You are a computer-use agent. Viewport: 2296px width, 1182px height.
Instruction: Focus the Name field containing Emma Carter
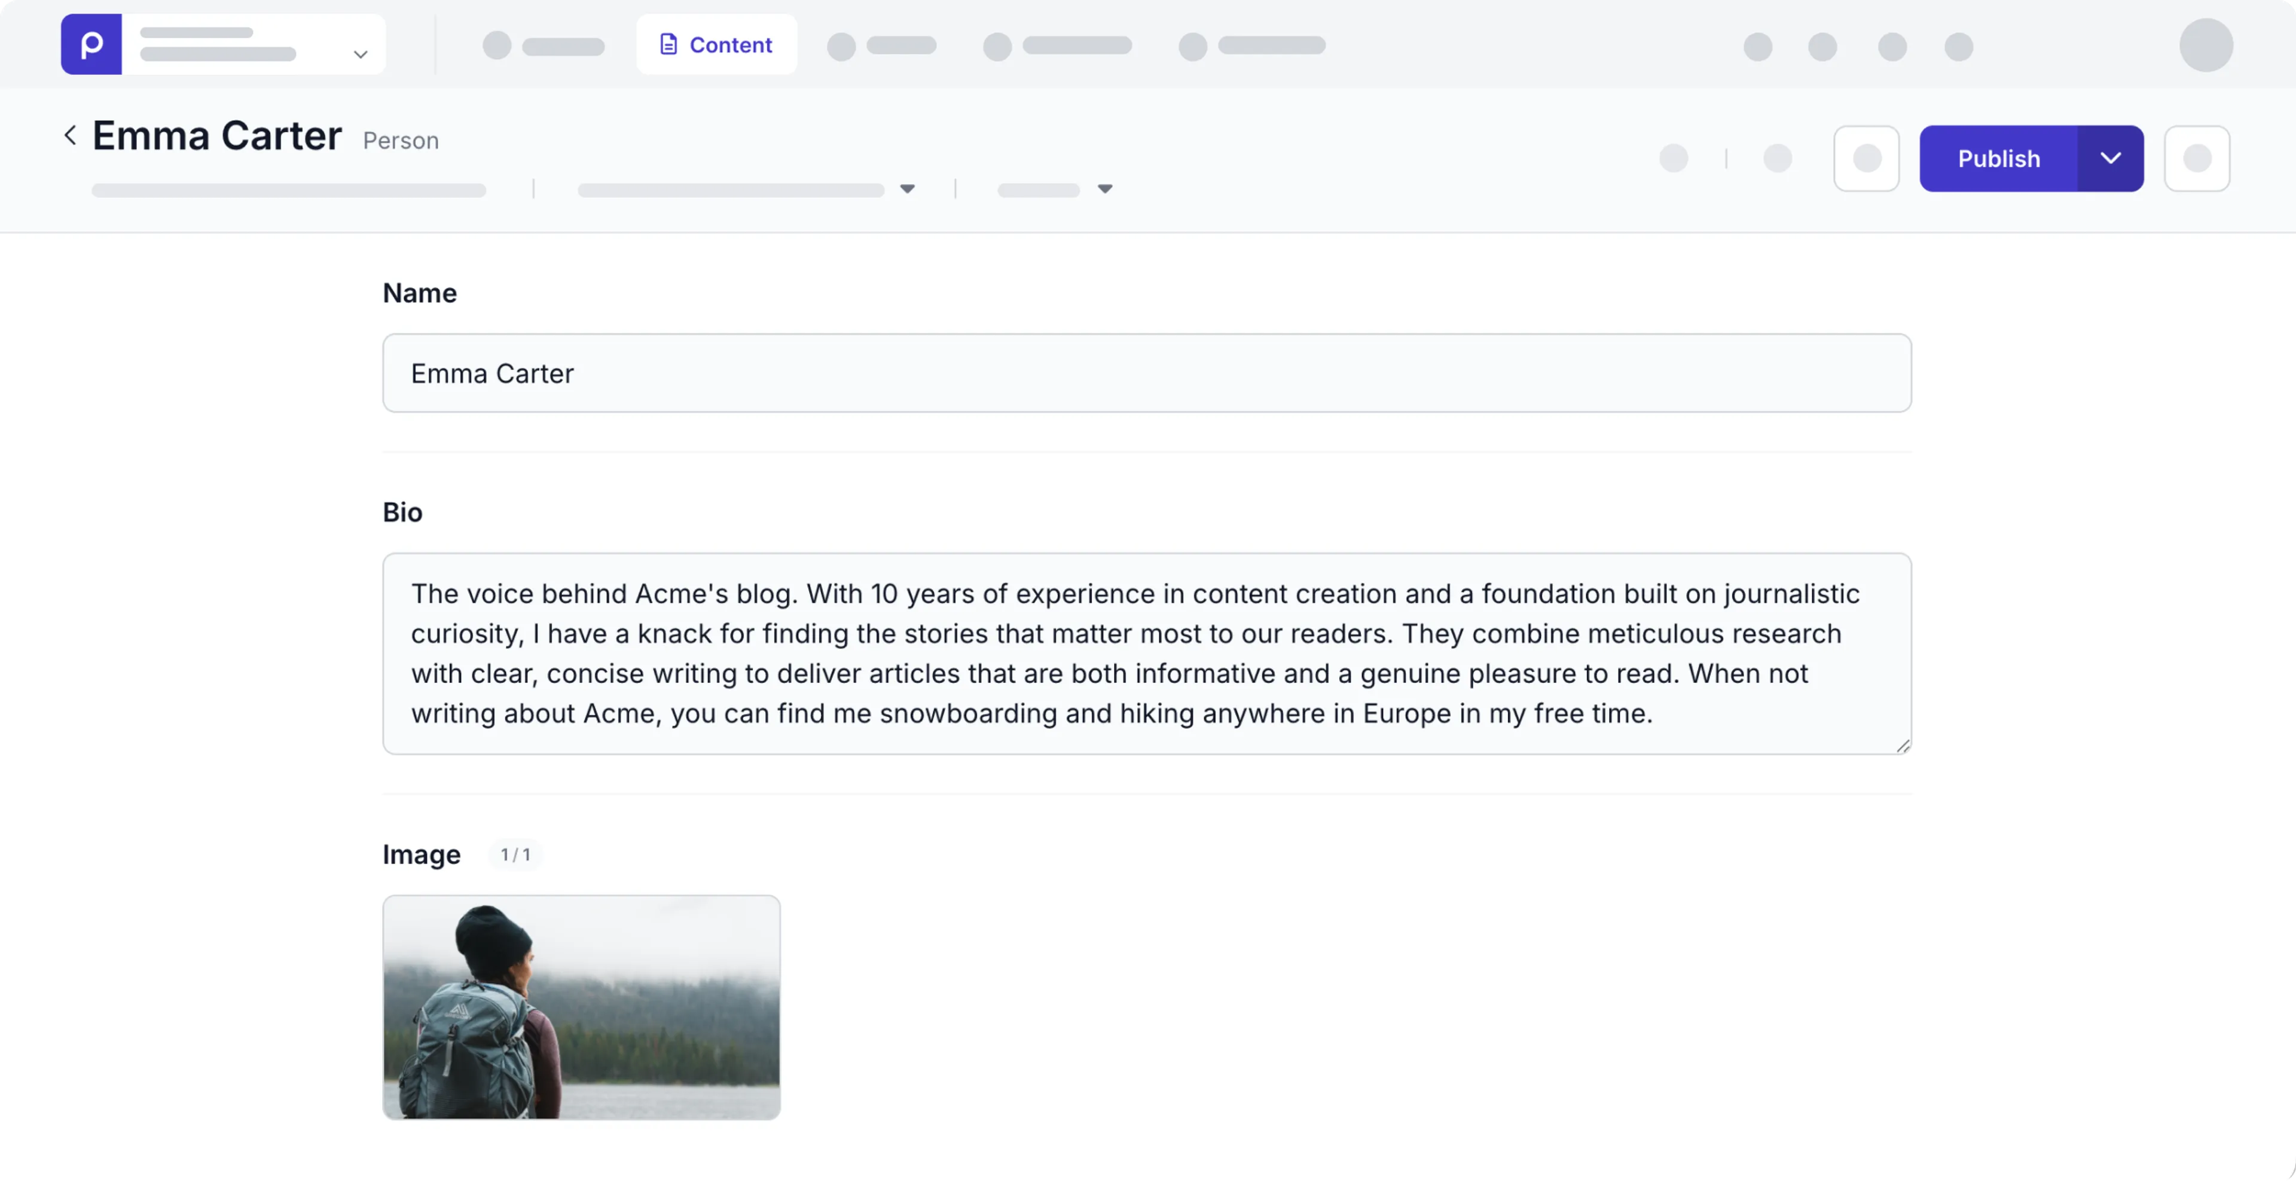click(1146, 374)
